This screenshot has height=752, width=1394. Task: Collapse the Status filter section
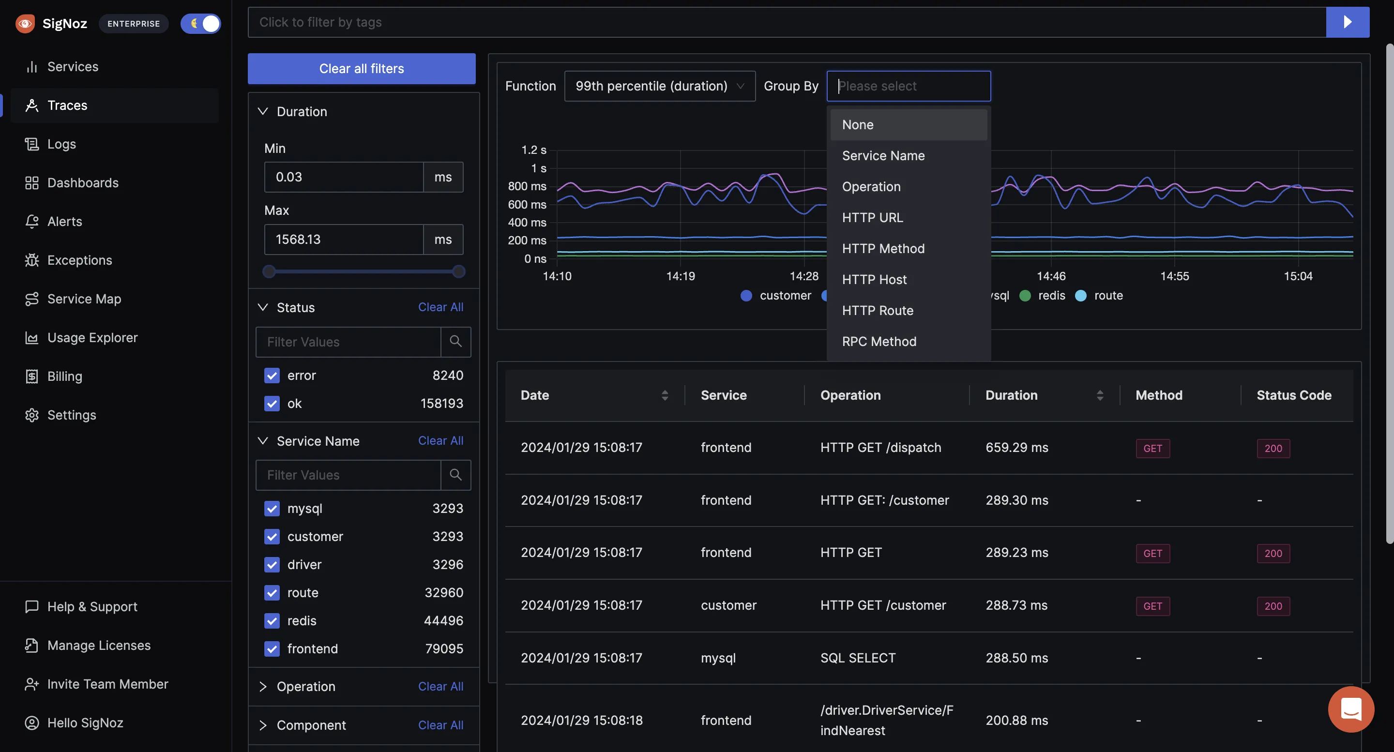263,307
